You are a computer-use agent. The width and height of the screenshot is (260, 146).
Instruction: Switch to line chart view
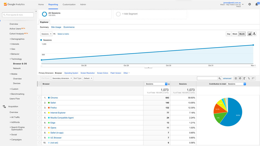coord(250,34)
